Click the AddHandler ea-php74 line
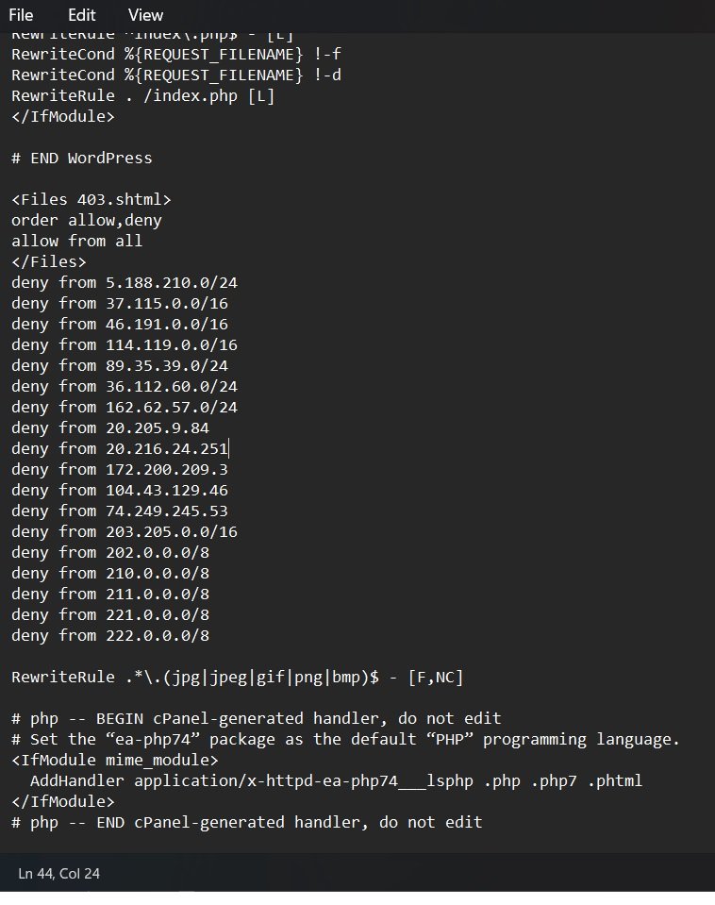715x905 pixels. coord(330,780)
